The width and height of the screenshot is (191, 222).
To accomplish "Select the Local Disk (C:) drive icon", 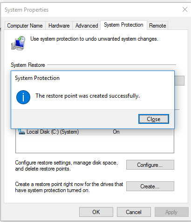I will (21, 132).
